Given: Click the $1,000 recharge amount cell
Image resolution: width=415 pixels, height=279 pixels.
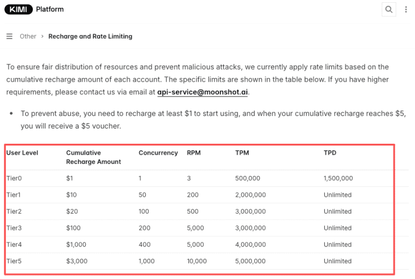Looking at the screenshot, I should tap(76, 245).
